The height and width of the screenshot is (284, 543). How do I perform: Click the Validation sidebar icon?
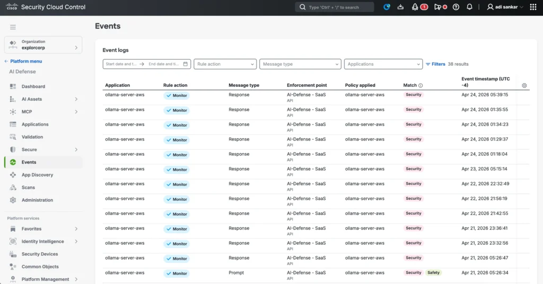[13, 137]
